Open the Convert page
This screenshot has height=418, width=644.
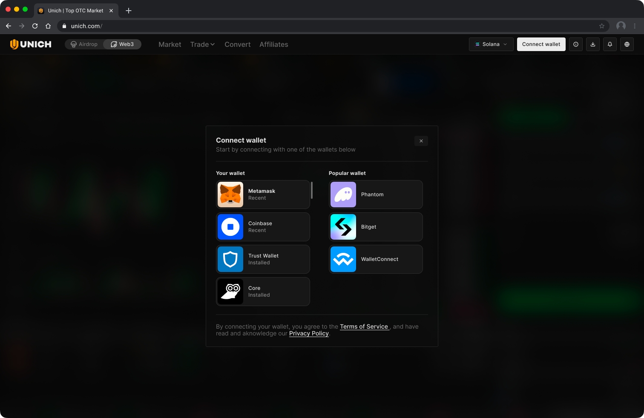(x=237, y=44)
